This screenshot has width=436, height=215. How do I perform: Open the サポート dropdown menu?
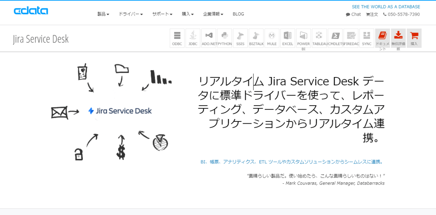(162, 14)
